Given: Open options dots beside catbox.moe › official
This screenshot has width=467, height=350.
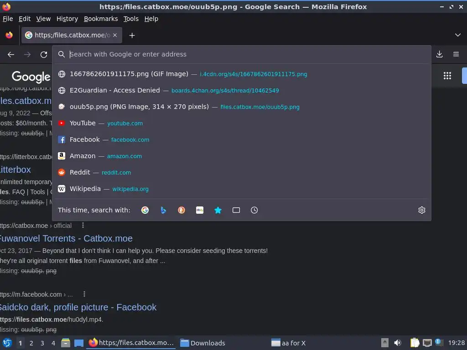Looking at the screenshot, I should [83, 225].
